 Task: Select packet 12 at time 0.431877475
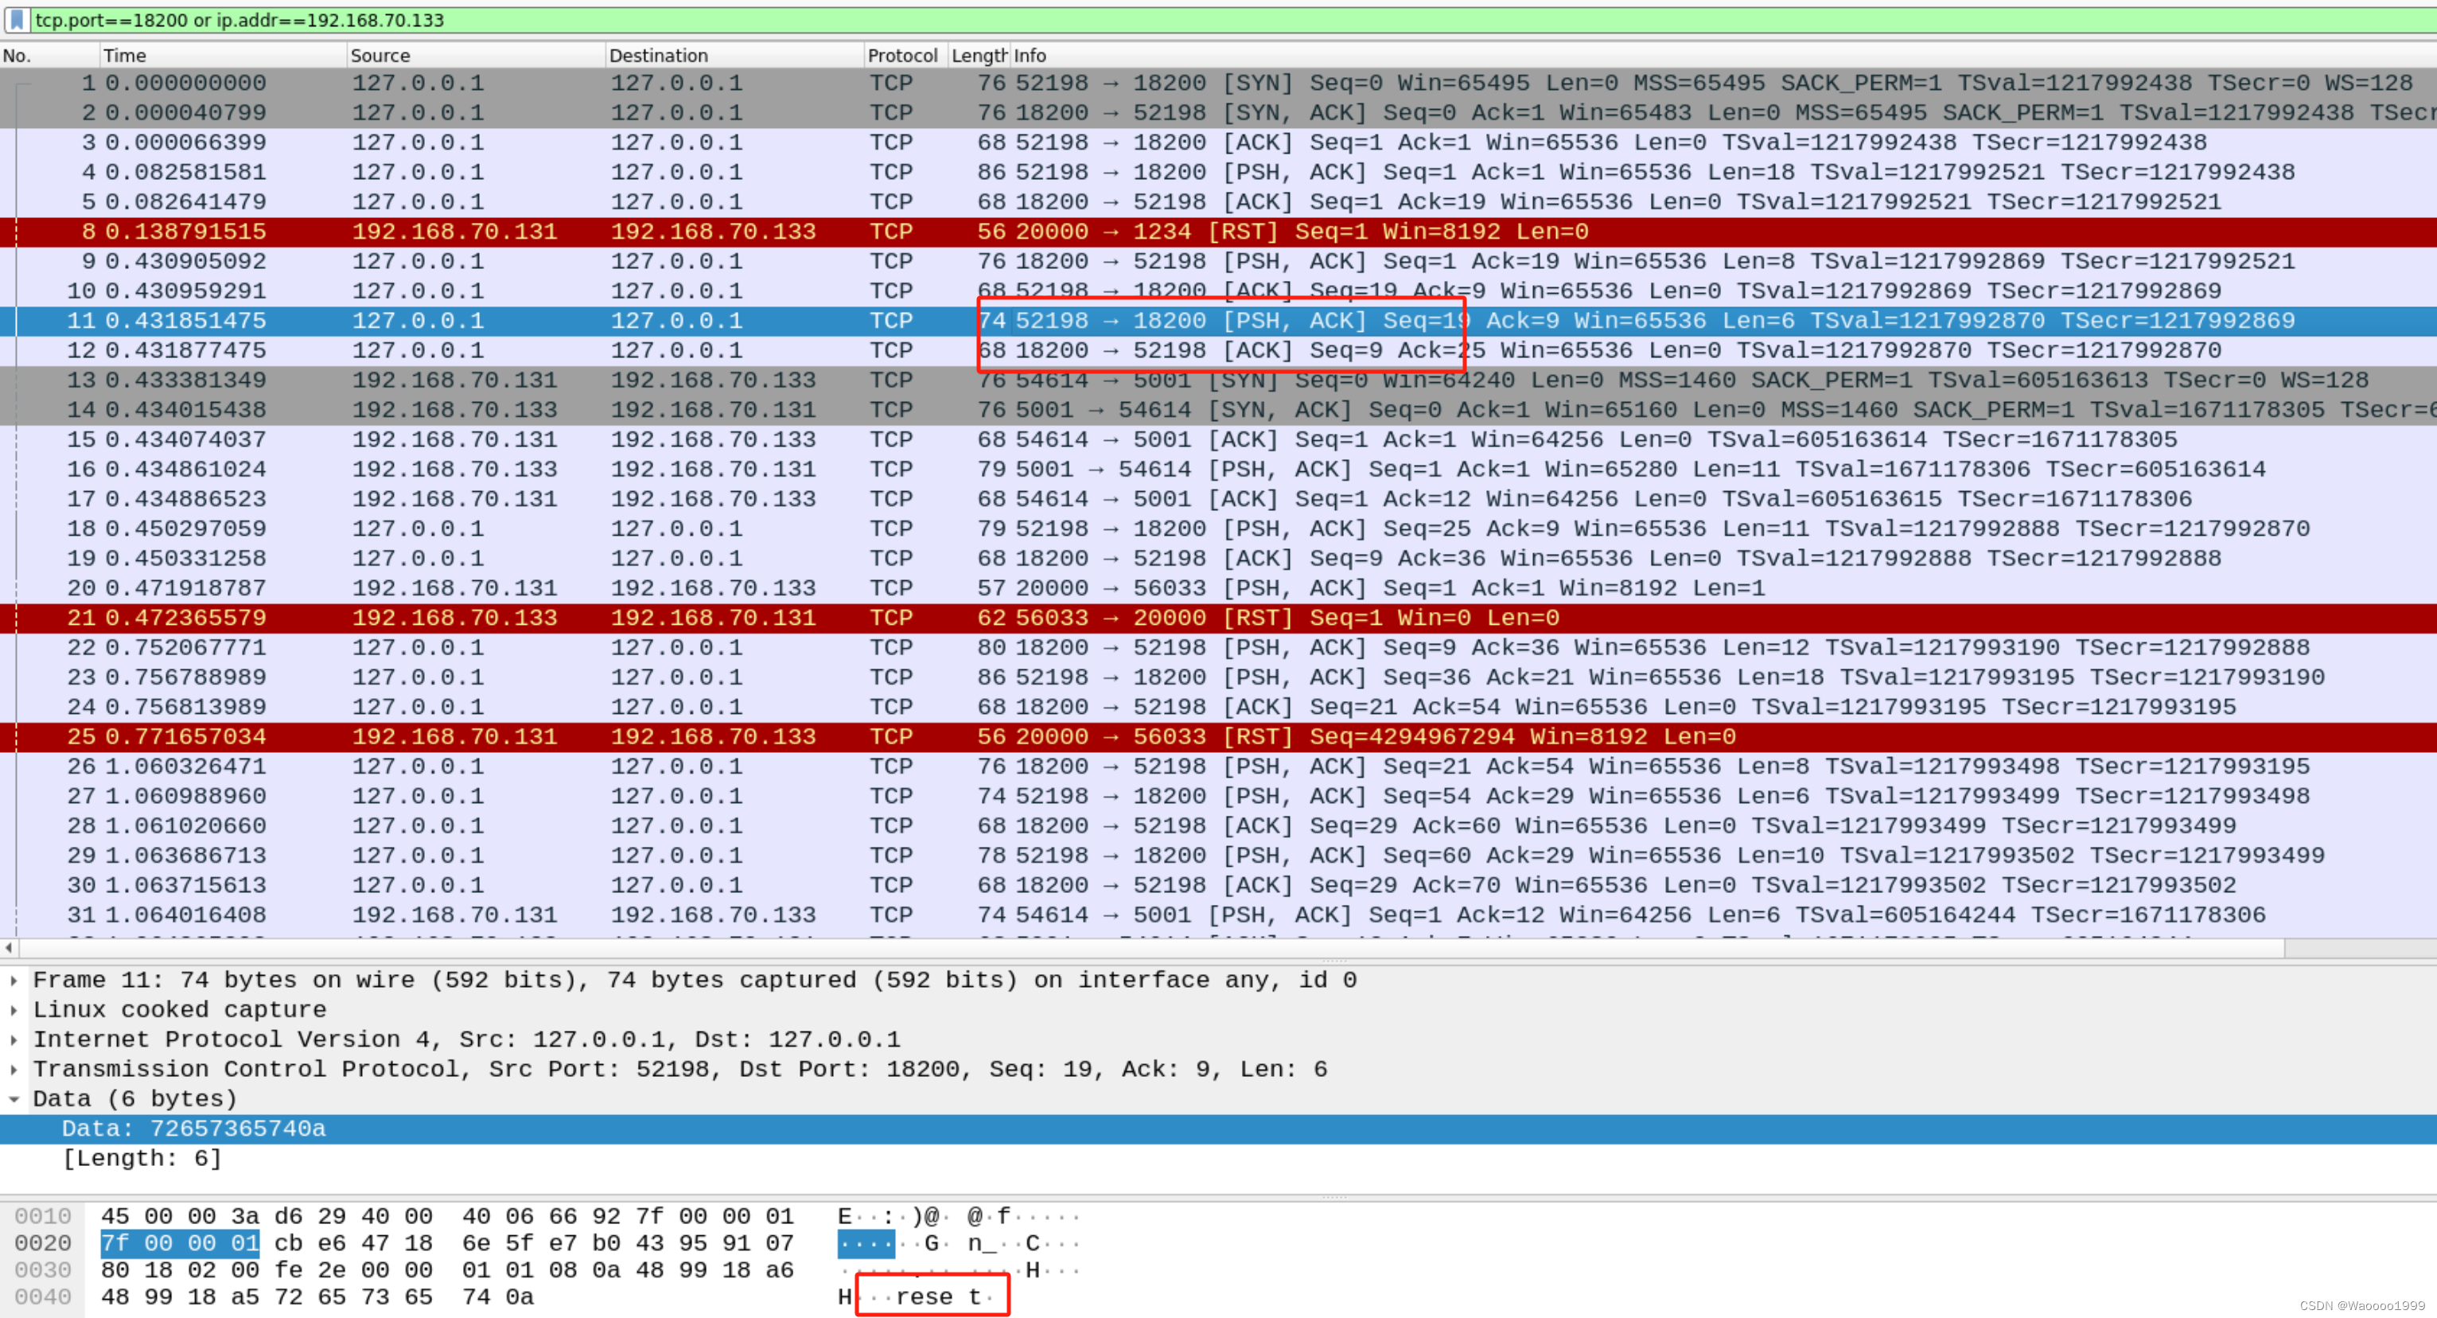pyautogui.click(x=1219, y=350)
